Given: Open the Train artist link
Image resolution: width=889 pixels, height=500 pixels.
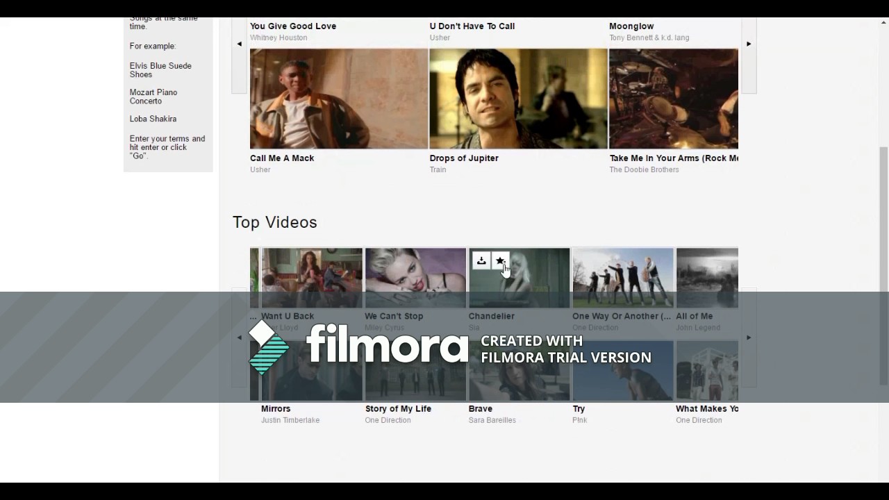Looking at the screenshot, I should 438,169.
